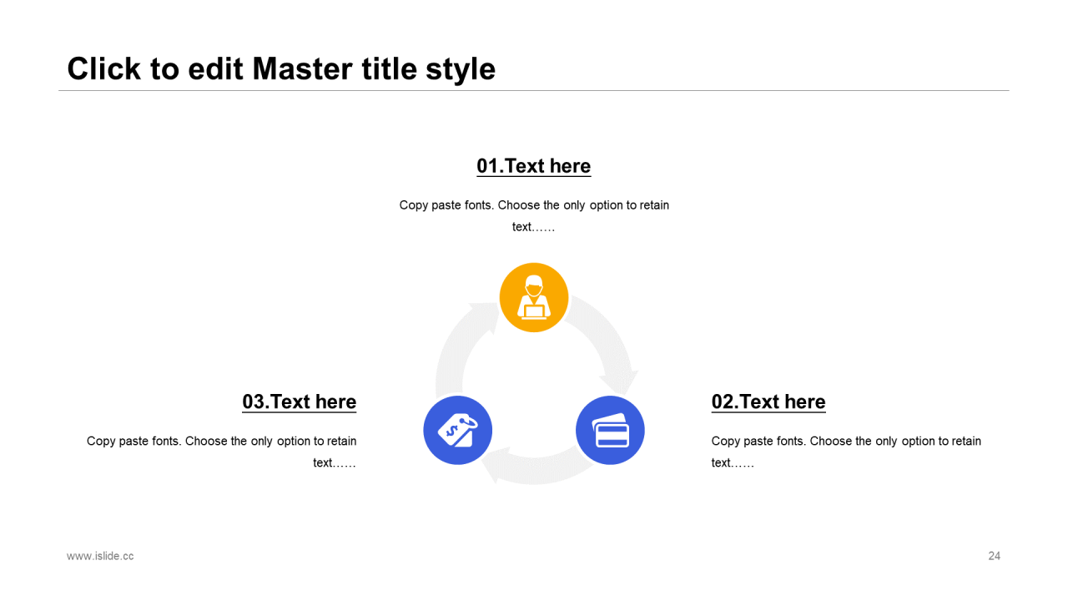Select the '01.Text here' heading
The height and width of the screenshot is (601, 1068).
pyautogui.click(x=534, y=166)
